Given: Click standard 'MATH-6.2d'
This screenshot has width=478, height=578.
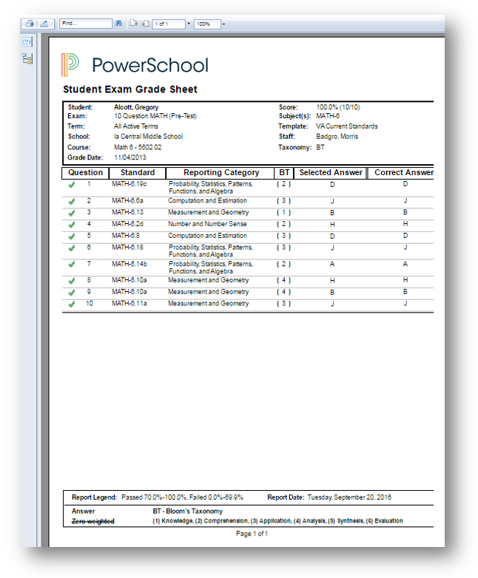Looking at the screenshot, I should (128, 224).
